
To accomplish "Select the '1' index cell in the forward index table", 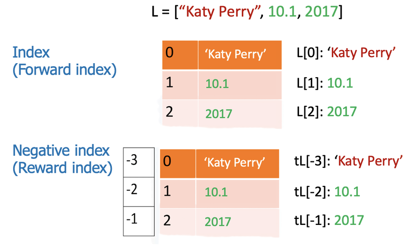I will [x=181, y=84].
